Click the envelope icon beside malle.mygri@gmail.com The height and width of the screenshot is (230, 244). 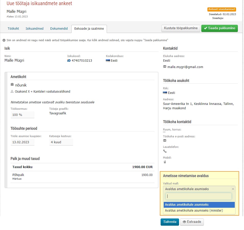(165, 67)
